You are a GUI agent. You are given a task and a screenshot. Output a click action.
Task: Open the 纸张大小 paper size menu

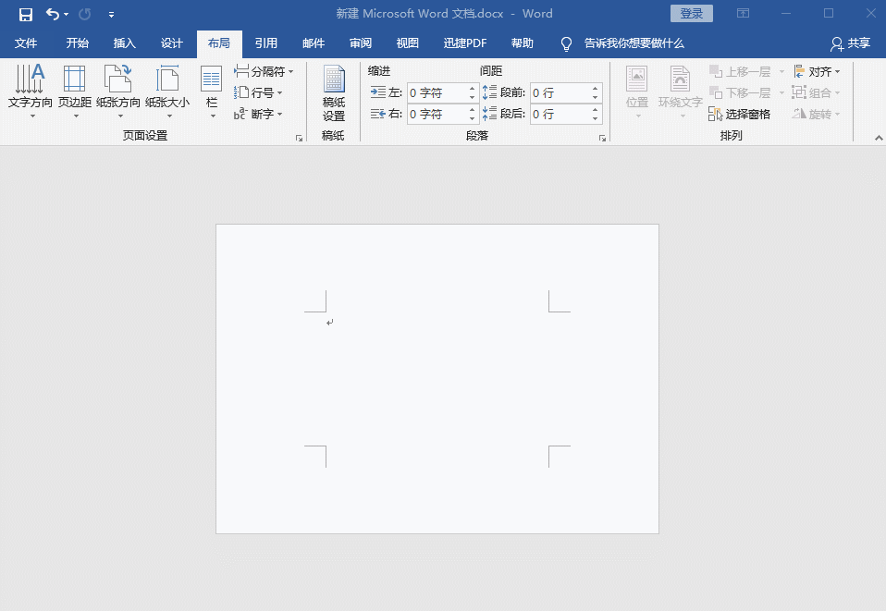(167, 91)
